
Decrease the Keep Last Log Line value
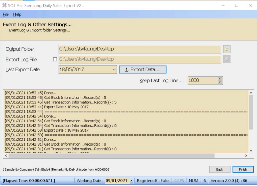220,82
